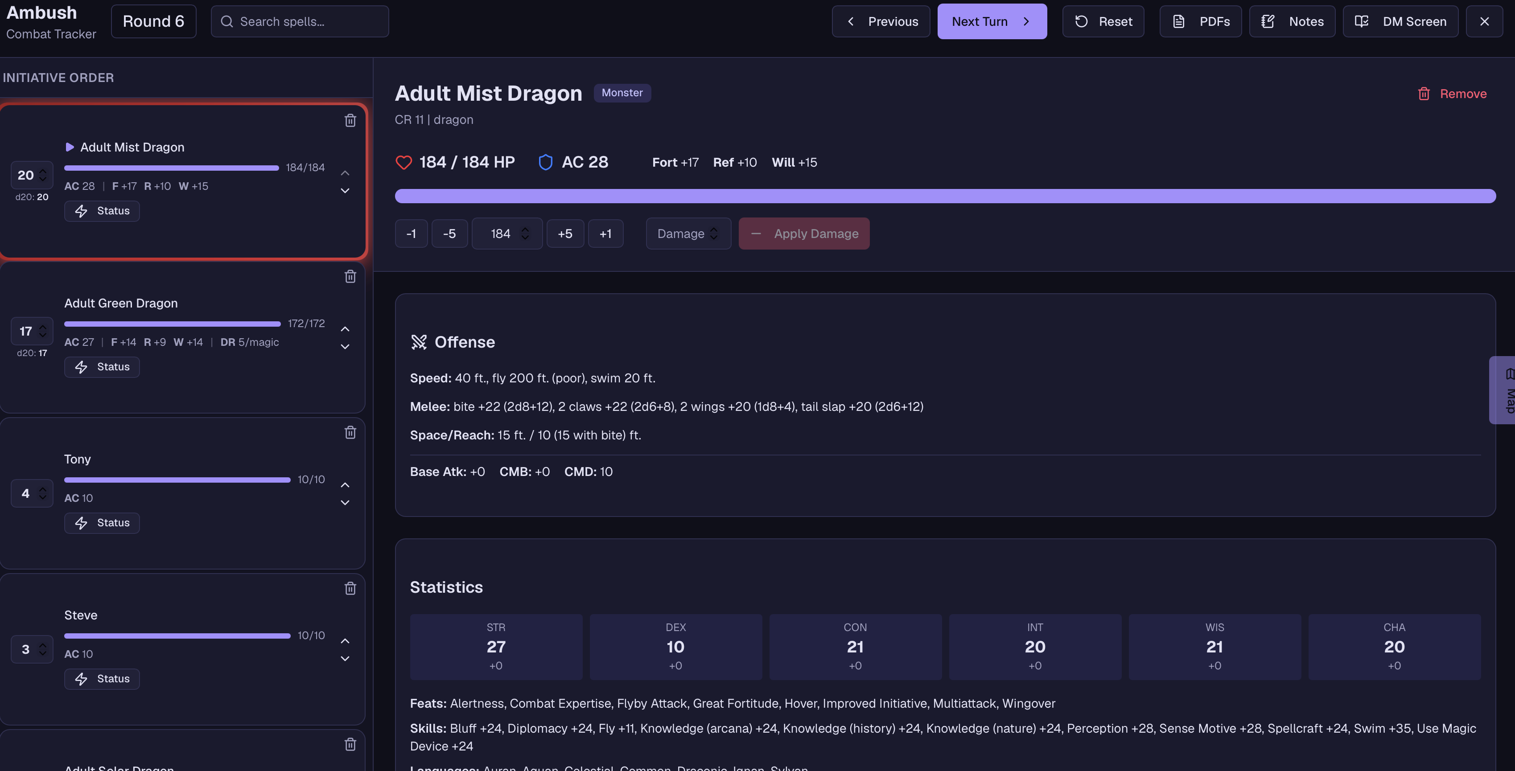Add 1 HP with +1 button
This screenshot has width=1515, height=771.
605,234
